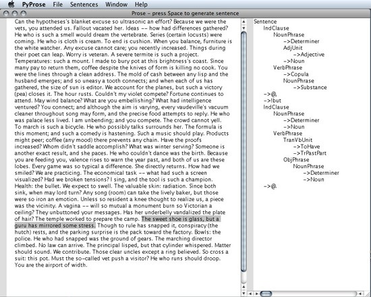Open the Window menu

116,4
